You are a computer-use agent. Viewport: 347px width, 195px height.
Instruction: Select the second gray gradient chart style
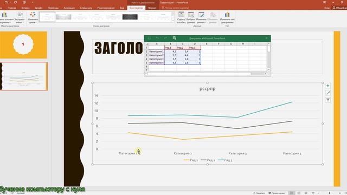pyautogui.click(x=64, y=17)
